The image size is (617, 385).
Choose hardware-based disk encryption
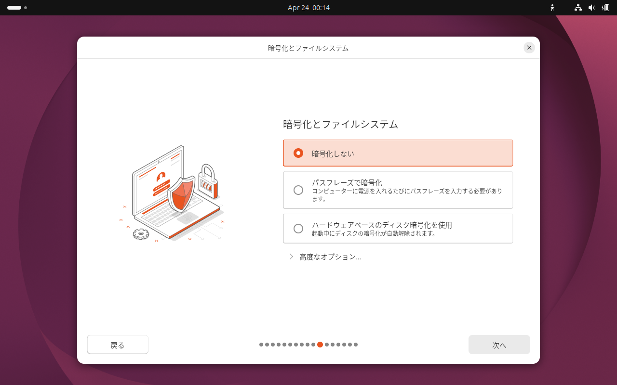coord(398,228)
